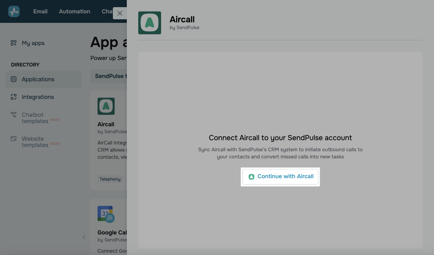This screenshot has width=434, height=255.
Task: Click the Google Calendar app icon
Action: click(x=106, y=214)
